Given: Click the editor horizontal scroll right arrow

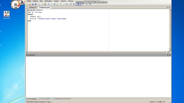Looking at the screenshot, I should click(x=168, y=52).
